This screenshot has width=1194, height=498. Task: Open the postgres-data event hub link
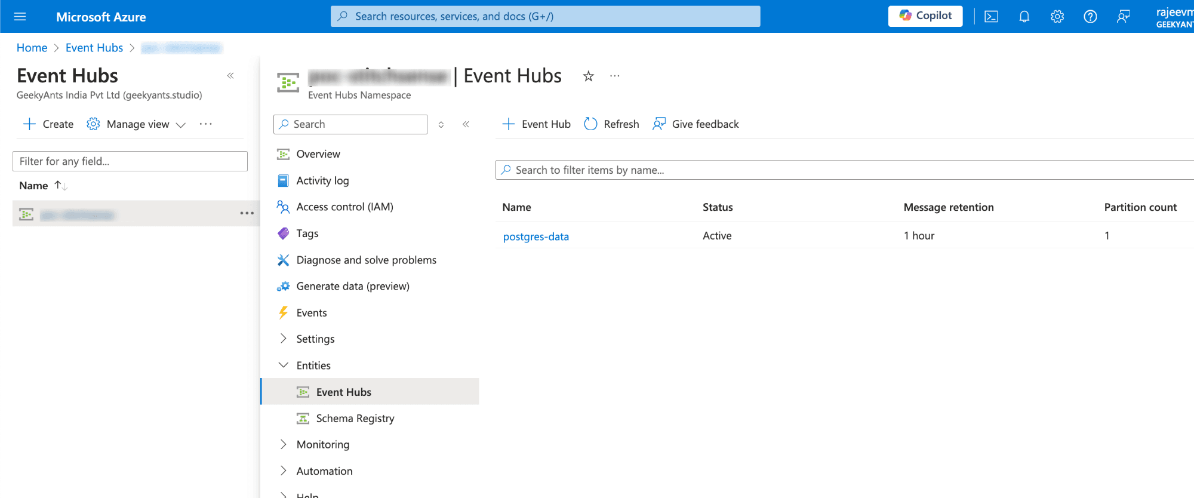tap(536, 236)
